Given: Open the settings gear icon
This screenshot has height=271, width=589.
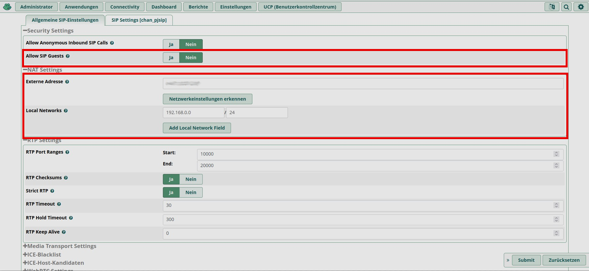Looking at the screenshot, I should coord(581,7).
